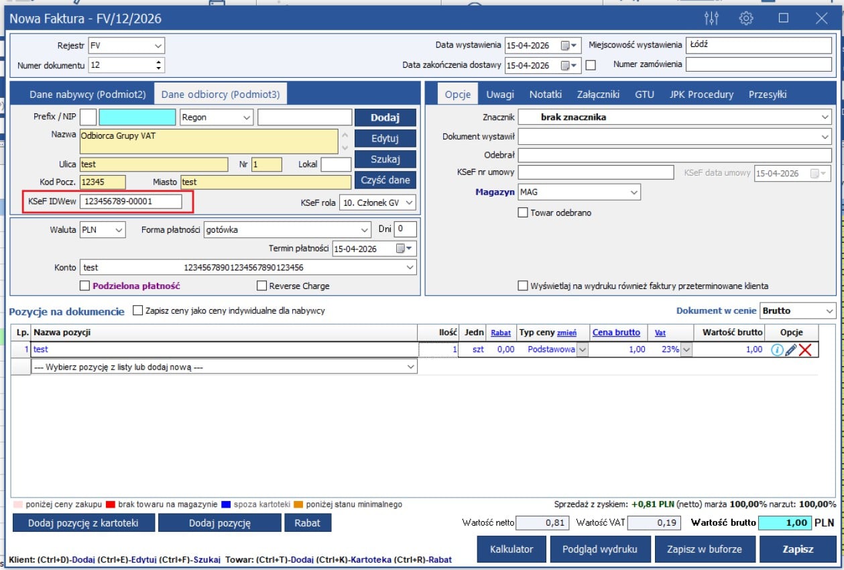The height and width of the screenshot is (570, 844).
Task: Tick the Reverse Charge checkbox
Action: pos(262,286)
